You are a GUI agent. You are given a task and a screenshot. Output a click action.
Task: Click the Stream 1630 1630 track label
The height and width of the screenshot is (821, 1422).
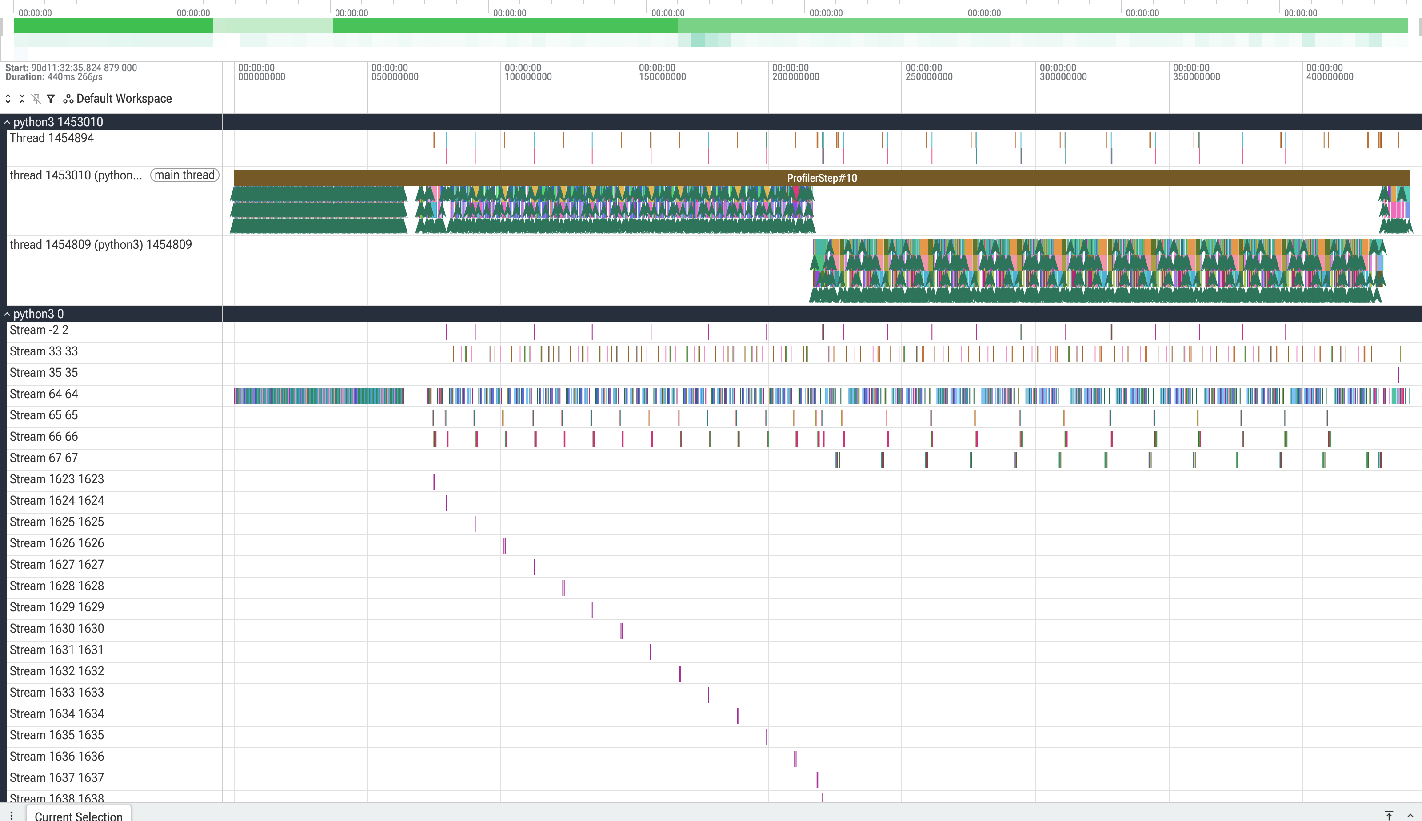pyautogui.click(x=57, y=629)
